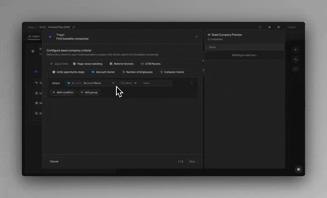Screen dimensions: 327x198
Task: Click Add condition
Action: (63, 92)
